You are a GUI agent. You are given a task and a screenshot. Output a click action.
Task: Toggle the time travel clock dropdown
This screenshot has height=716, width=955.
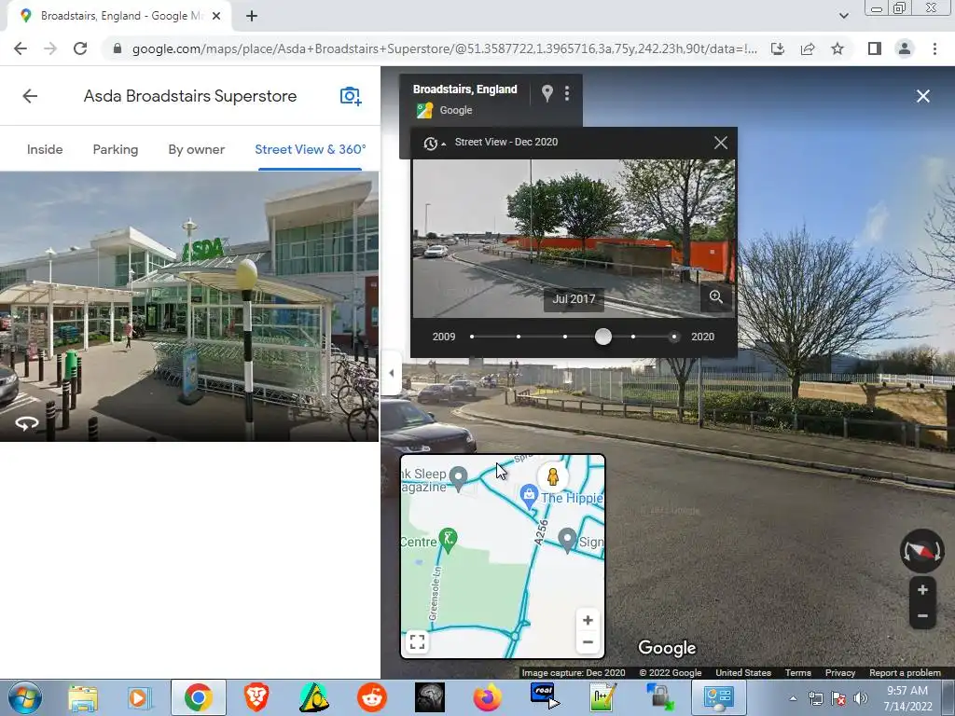[434, 143]
